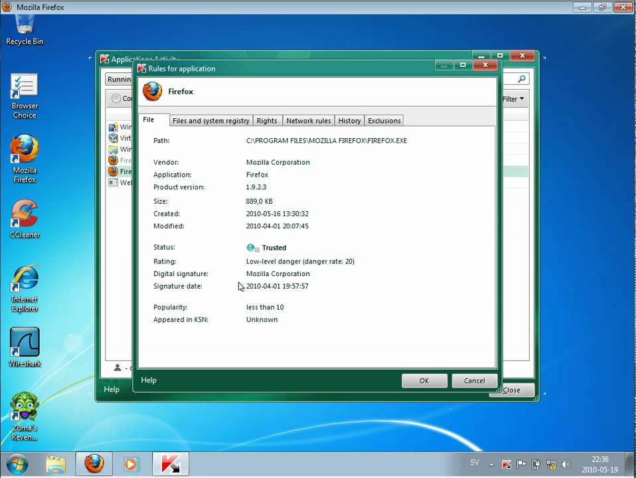Launch Mozilla Firefox desktop shortcut
The width and height of the screenshot is (636, 478).
tap(25, 159)
